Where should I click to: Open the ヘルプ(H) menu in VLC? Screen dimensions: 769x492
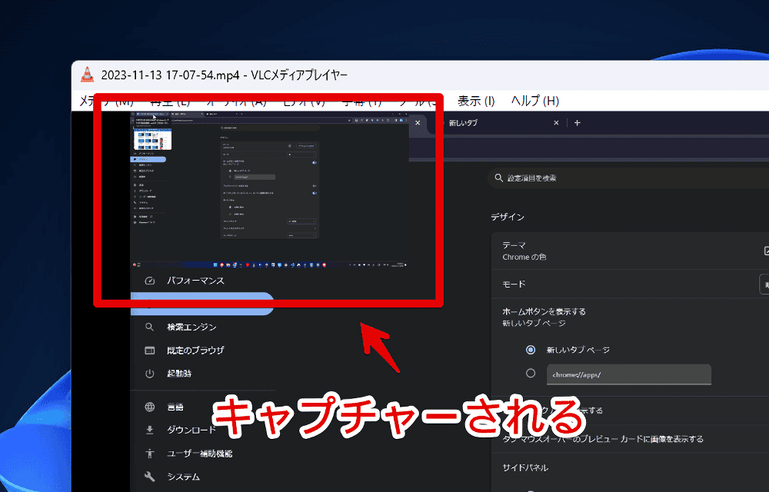tap(535, 101)
